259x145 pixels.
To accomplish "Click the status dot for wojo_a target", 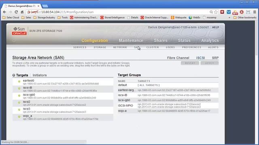I will coord(19,117).
